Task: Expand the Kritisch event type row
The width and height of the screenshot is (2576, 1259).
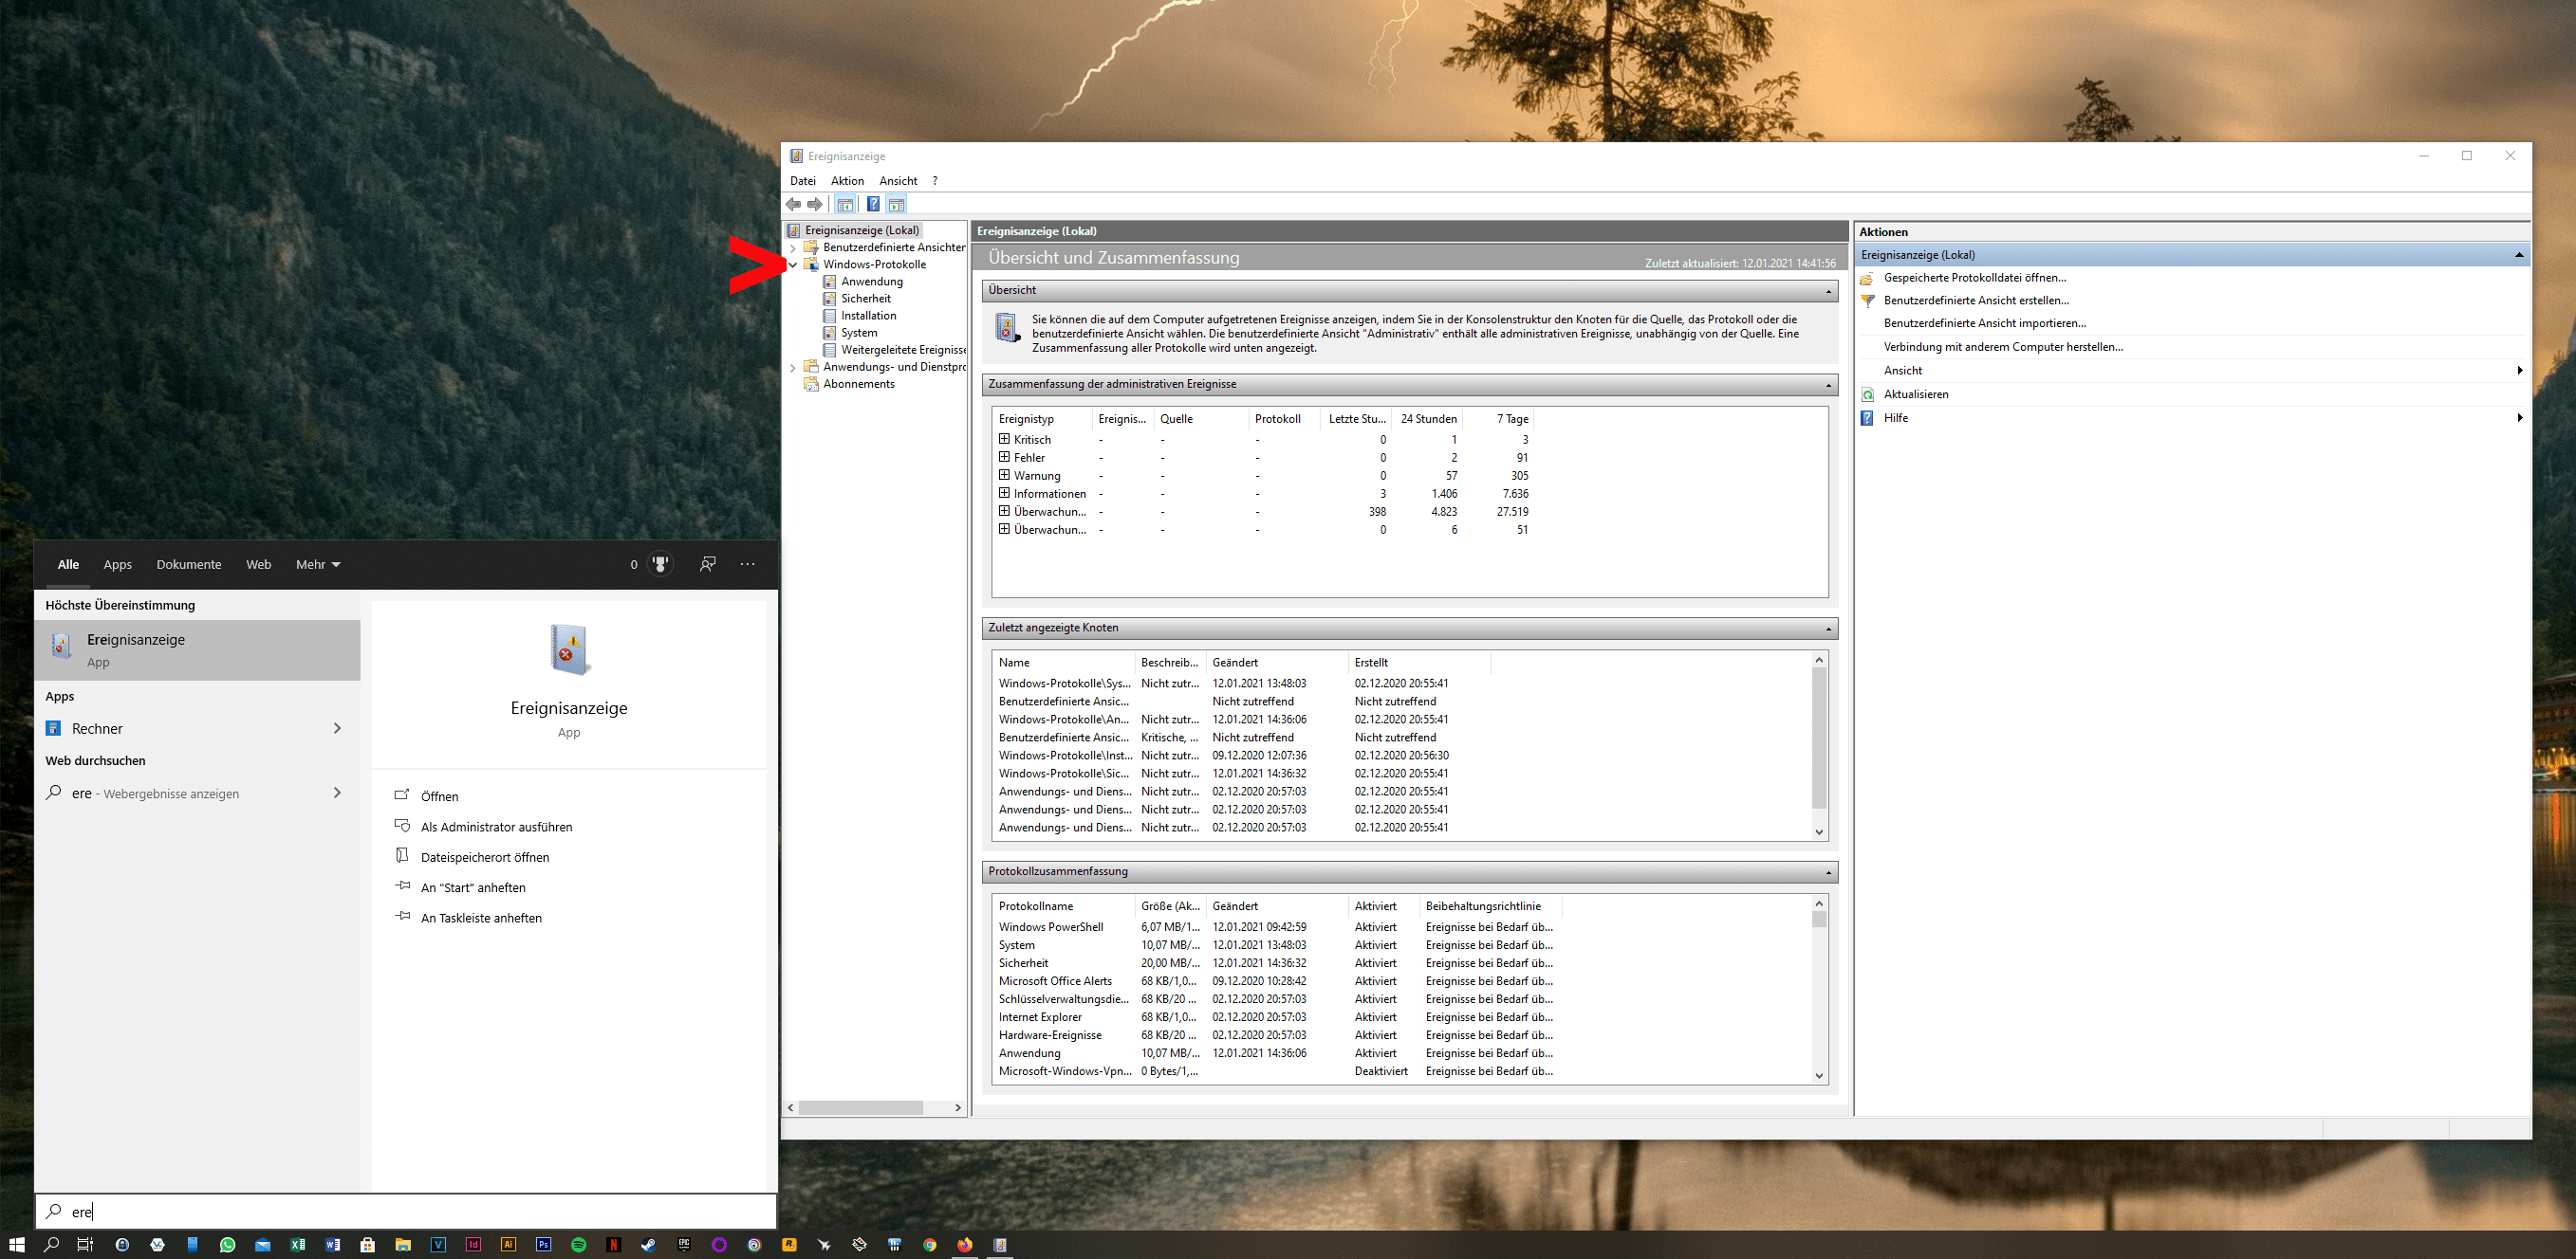Action: (x=1004, y=439)
